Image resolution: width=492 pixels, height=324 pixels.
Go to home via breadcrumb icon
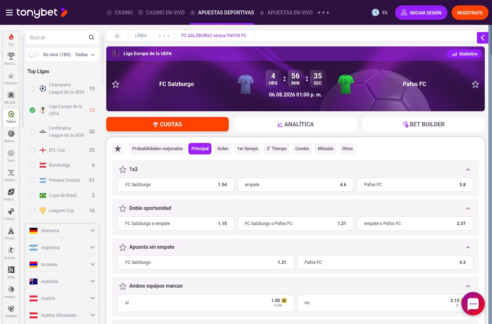coord(117,36)
